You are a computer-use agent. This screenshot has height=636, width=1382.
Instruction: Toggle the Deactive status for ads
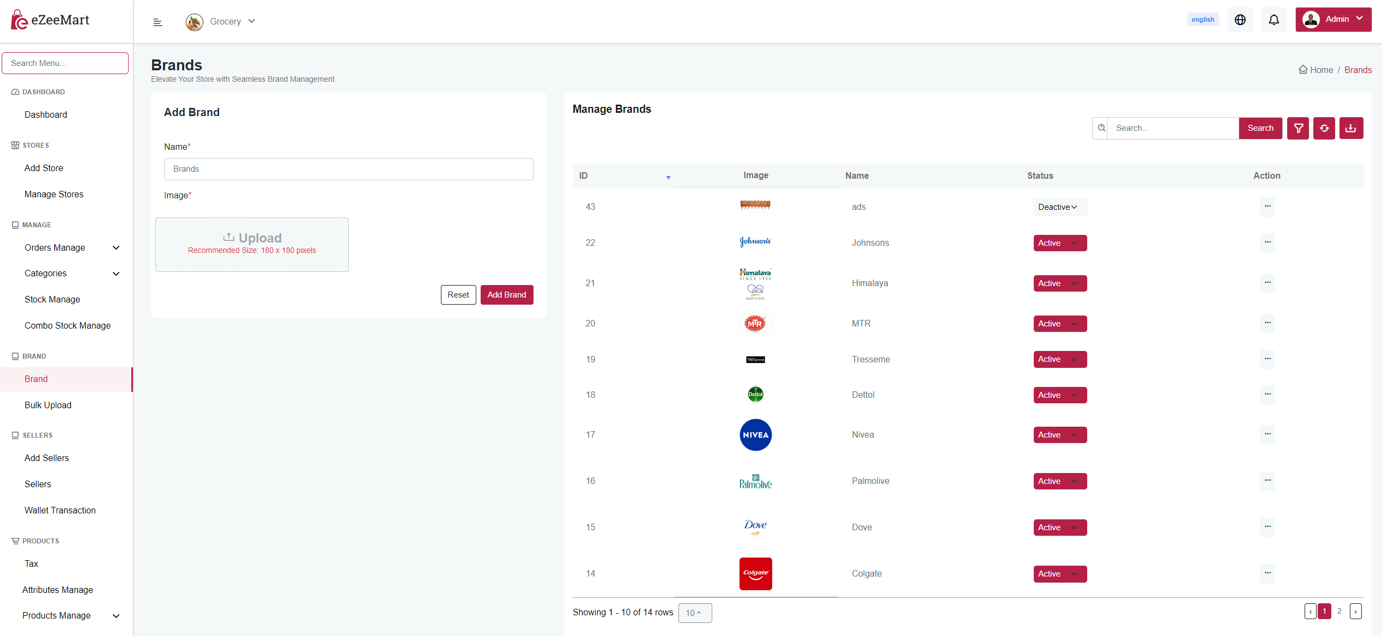tap(1059, 207)
